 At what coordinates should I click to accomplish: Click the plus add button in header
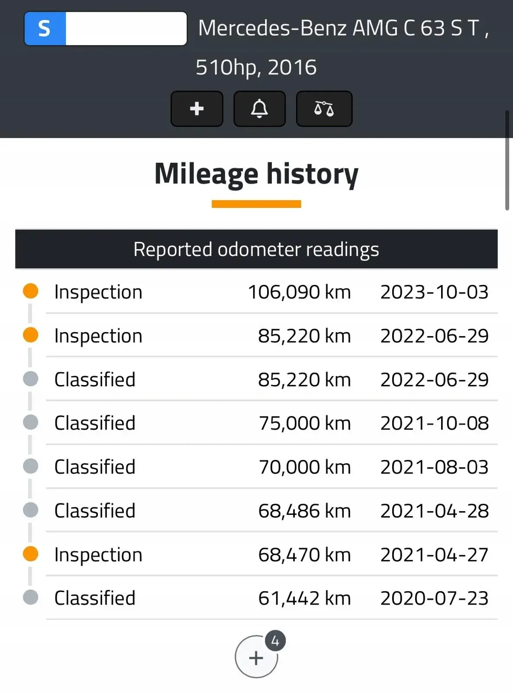coord(197,109)
